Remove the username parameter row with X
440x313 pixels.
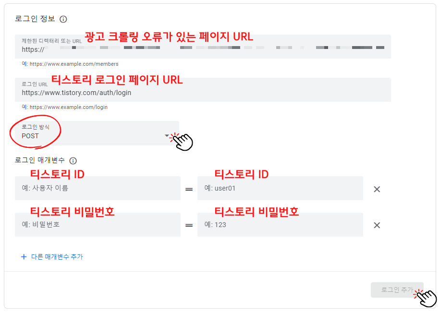(x=377, y=189)
